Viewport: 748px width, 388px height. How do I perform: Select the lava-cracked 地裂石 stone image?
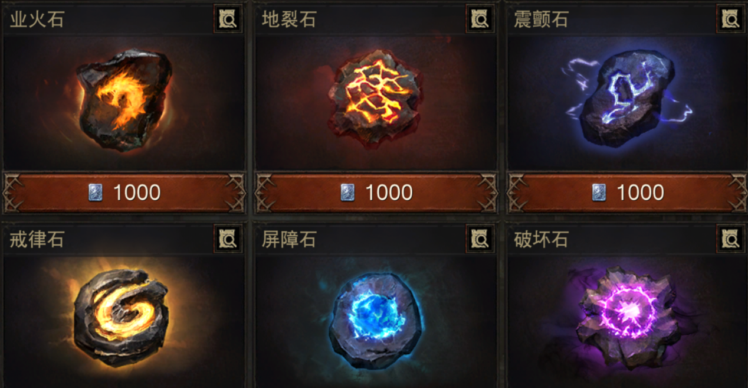point(376,98)
